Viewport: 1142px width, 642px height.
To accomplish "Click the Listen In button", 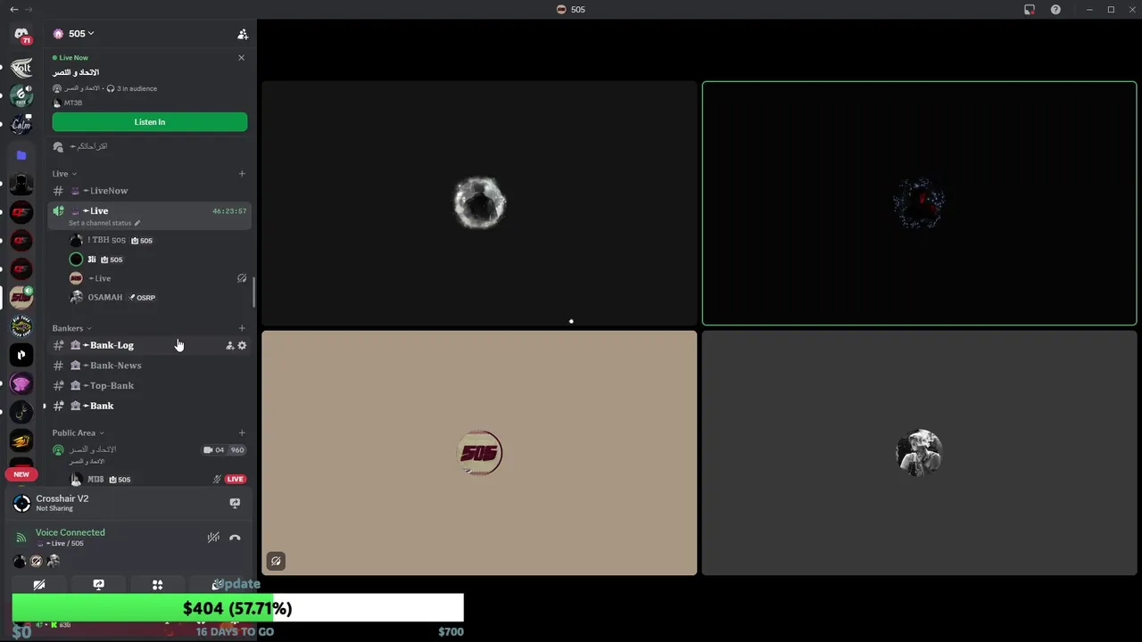I will 150,122.
